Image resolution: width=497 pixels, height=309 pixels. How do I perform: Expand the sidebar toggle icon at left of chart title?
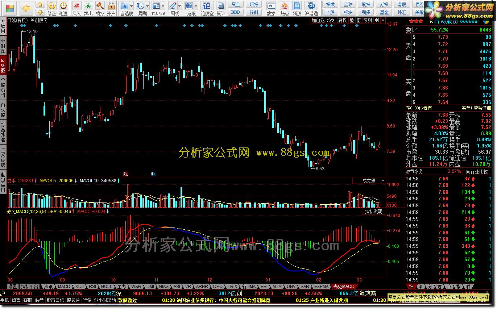[x=4, y=21]
